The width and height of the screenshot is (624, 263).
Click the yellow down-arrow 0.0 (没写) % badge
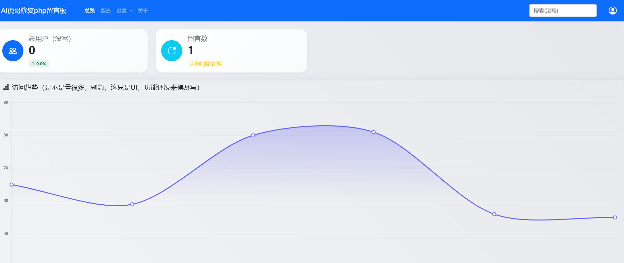(205, 64)
